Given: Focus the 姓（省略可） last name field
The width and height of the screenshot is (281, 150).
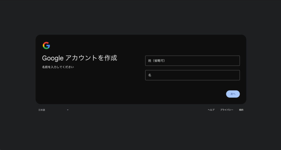Looking at the screenshot, I should 192,61.
